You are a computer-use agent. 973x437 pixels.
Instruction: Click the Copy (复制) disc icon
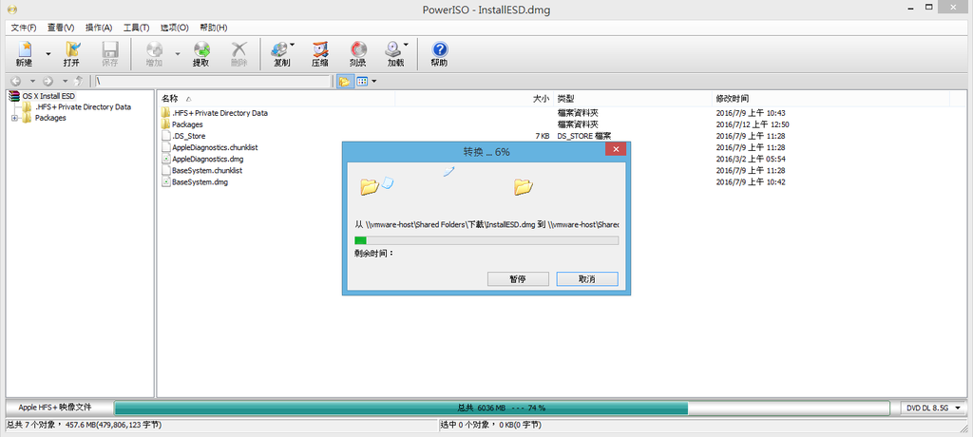pyautogui.click(x=280, y=50)
